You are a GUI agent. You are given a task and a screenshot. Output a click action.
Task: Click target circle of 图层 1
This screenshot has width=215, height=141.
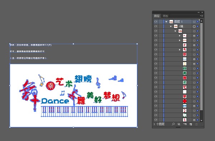[x=194, y=22]
